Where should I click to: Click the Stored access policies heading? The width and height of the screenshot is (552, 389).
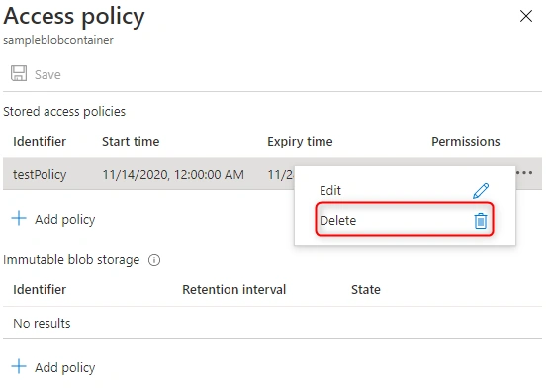64,112
